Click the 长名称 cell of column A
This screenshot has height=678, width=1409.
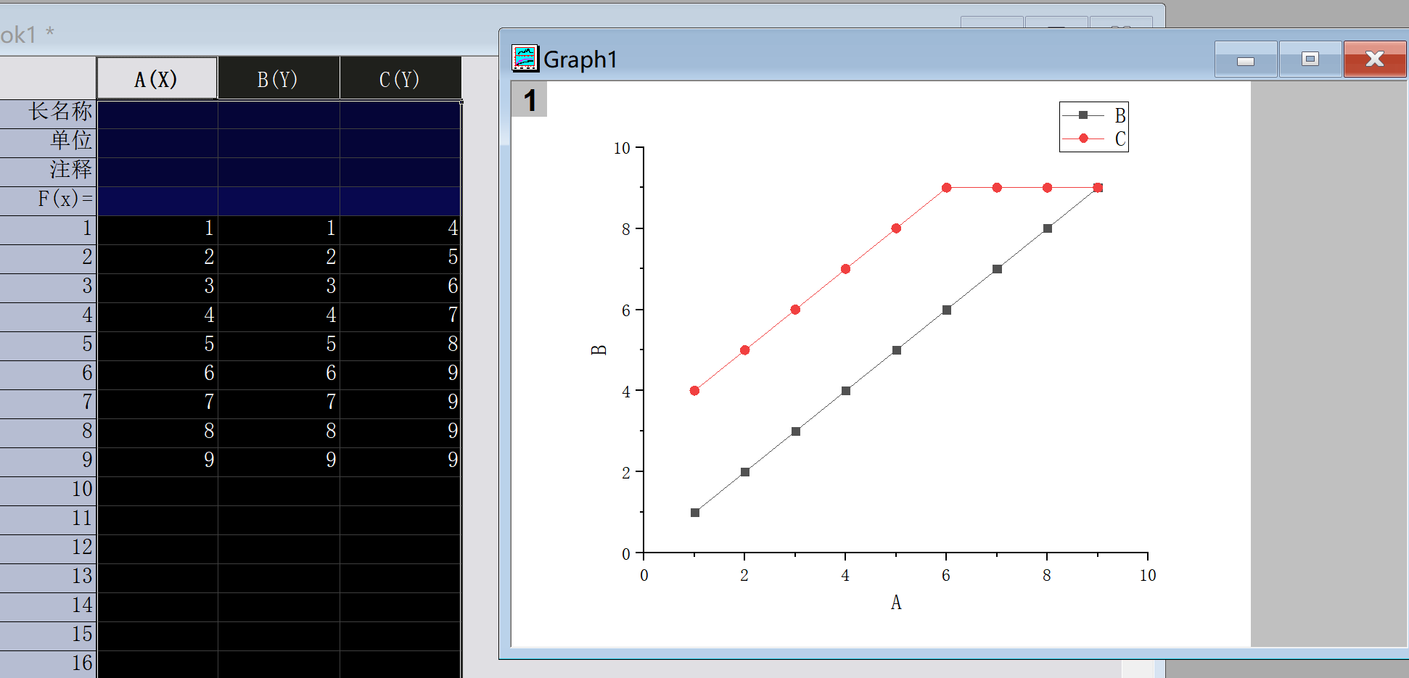coord(157,114)
